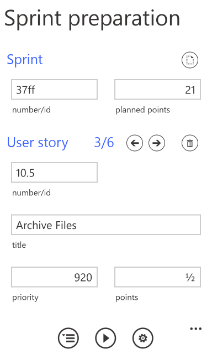Delete the current user story

[190, 143]
